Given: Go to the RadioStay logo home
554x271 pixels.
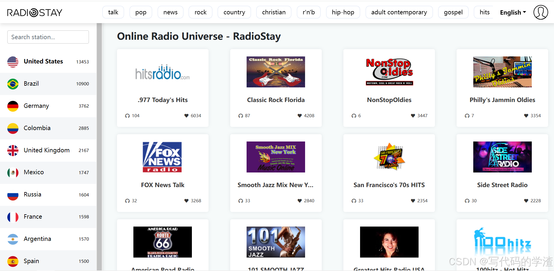Looking at the screenshot, I should [35, 13].
